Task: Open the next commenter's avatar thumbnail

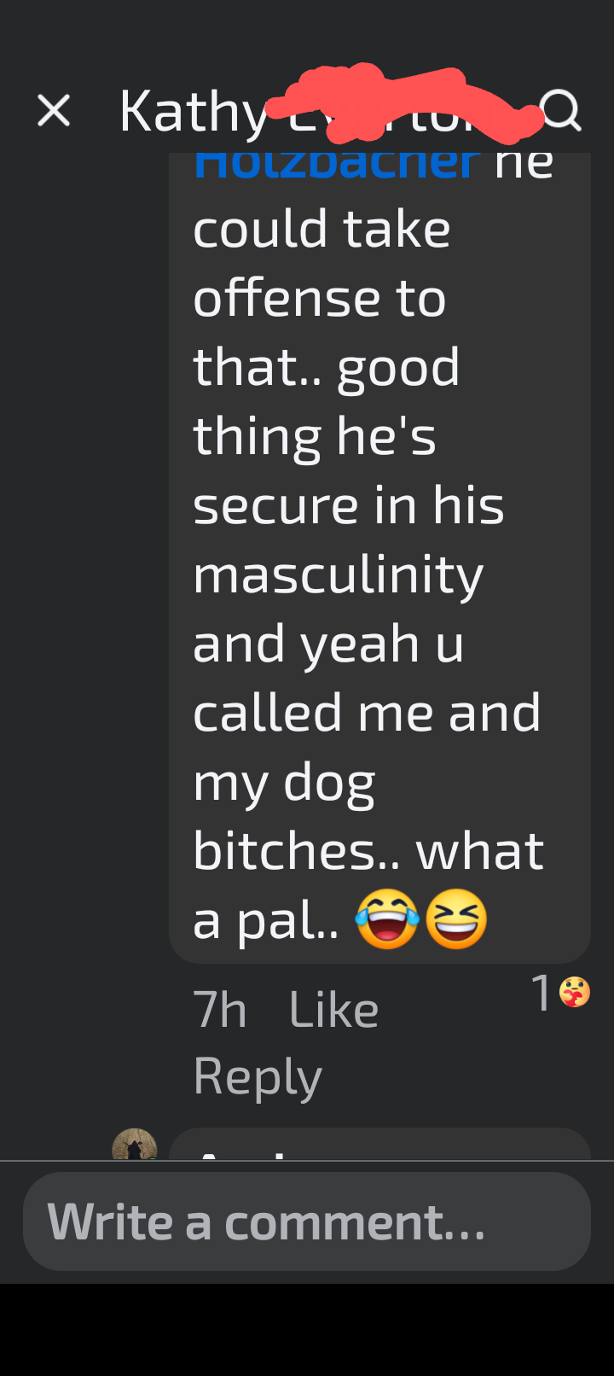Action: tap(135, 1144)
